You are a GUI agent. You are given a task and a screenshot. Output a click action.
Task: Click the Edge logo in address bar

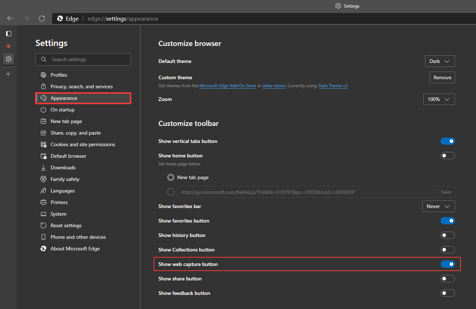[x=60, y=18]
